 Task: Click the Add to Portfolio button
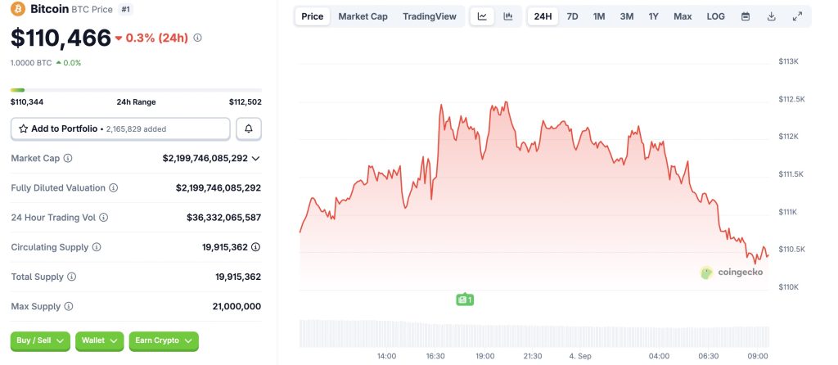point(120,128)
